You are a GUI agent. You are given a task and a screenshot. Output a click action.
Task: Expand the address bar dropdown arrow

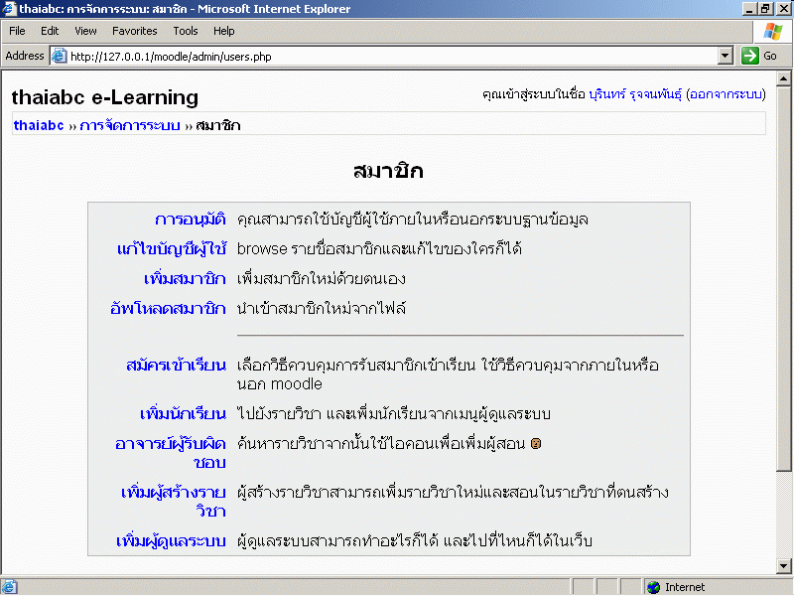725,57
